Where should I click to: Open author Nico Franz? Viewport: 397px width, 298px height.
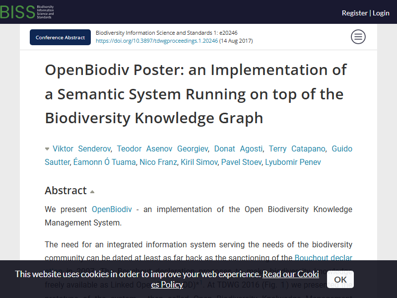point(158,162)
